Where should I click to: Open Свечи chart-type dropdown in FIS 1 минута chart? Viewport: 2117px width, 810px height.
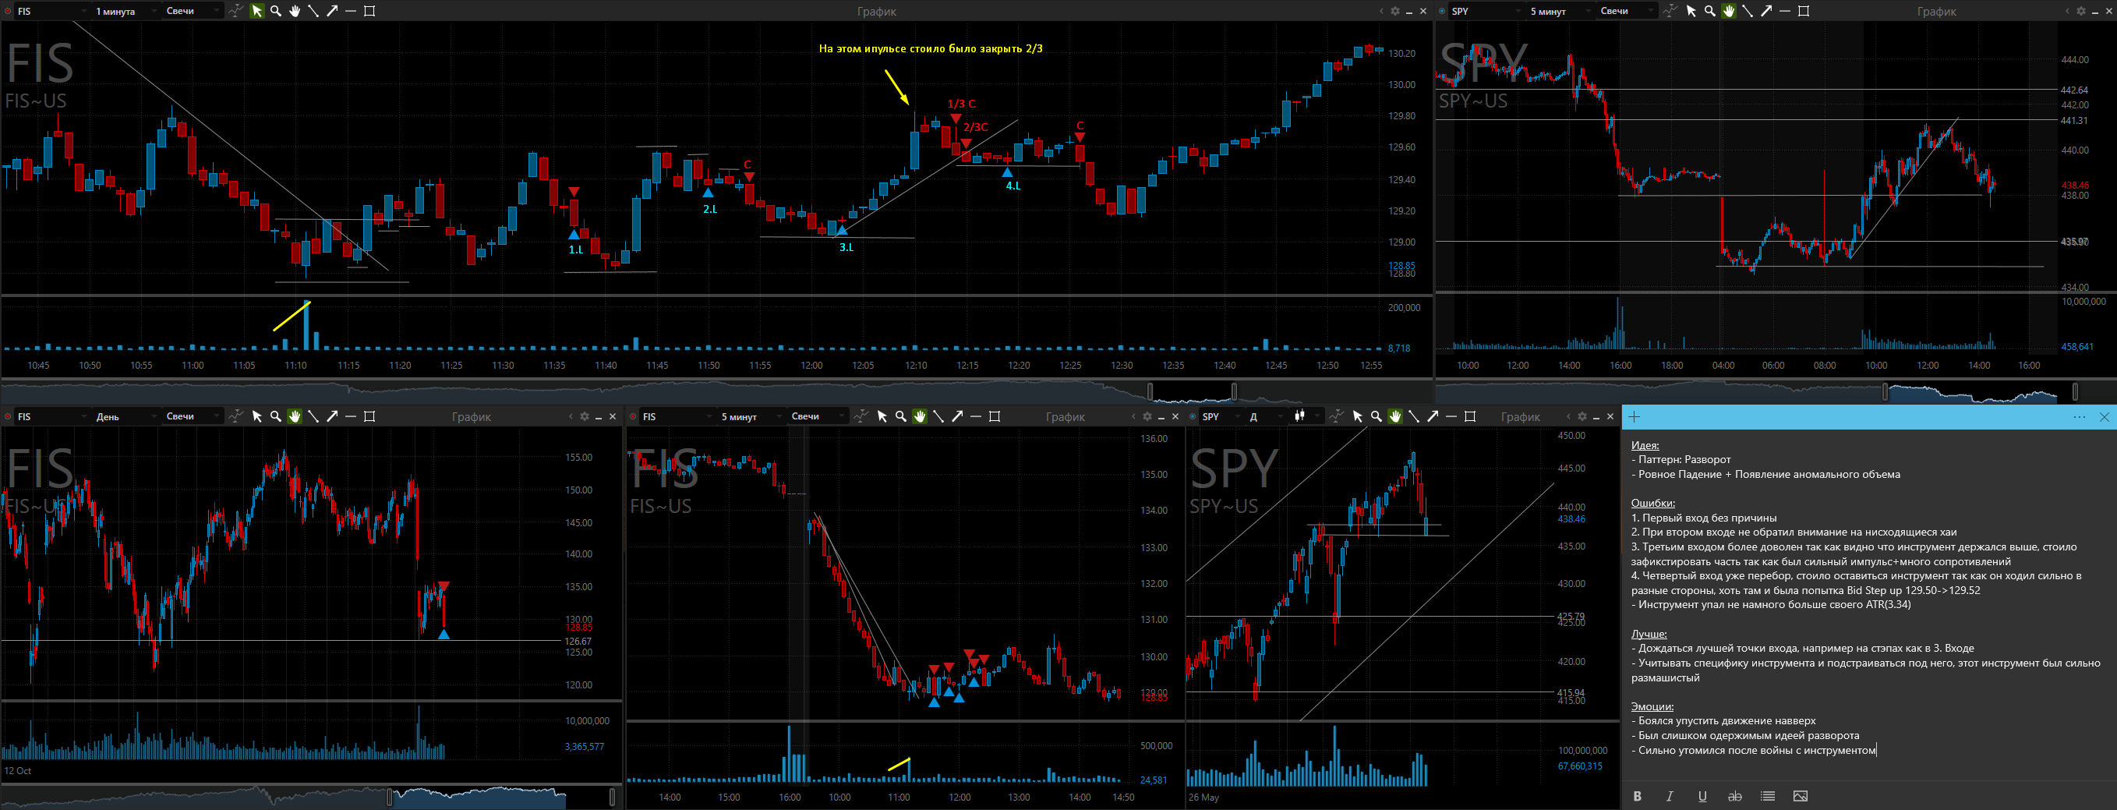pyautogui.click(x=193, y=11)
